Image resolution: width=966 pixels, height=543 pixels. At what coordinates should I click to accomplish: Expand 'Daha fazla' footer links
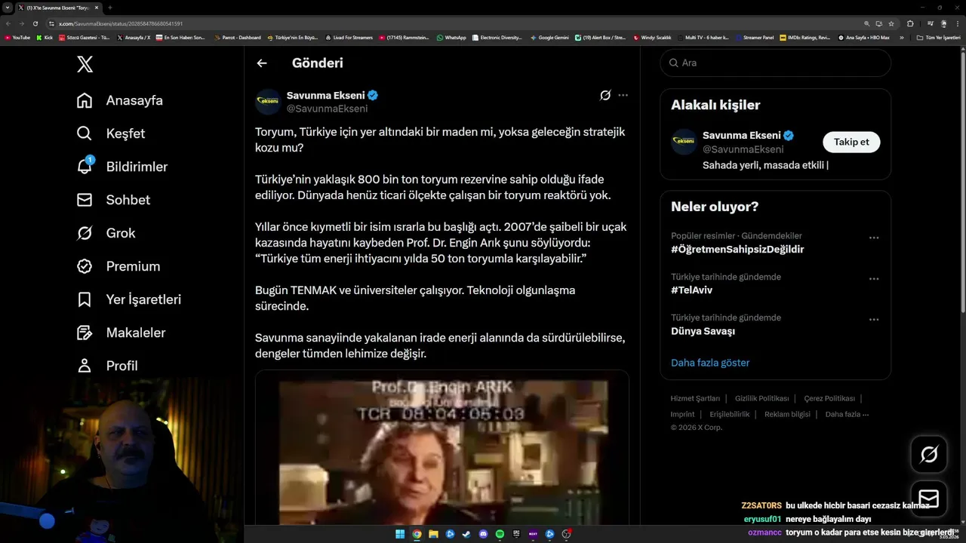(847, 414)
